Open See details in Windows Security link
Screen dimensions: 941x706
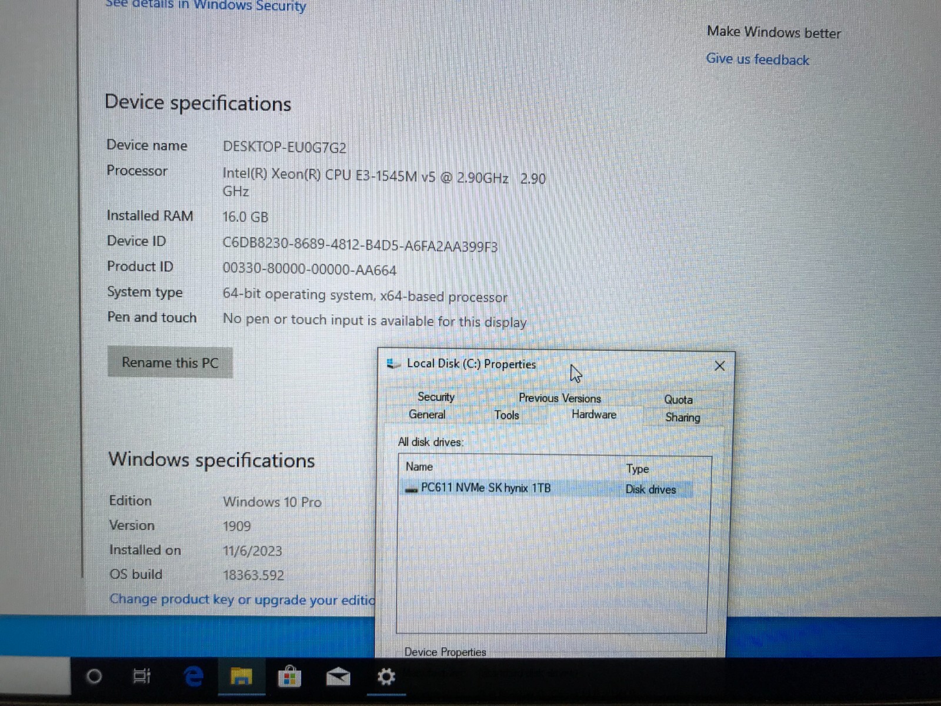(205, 6)
